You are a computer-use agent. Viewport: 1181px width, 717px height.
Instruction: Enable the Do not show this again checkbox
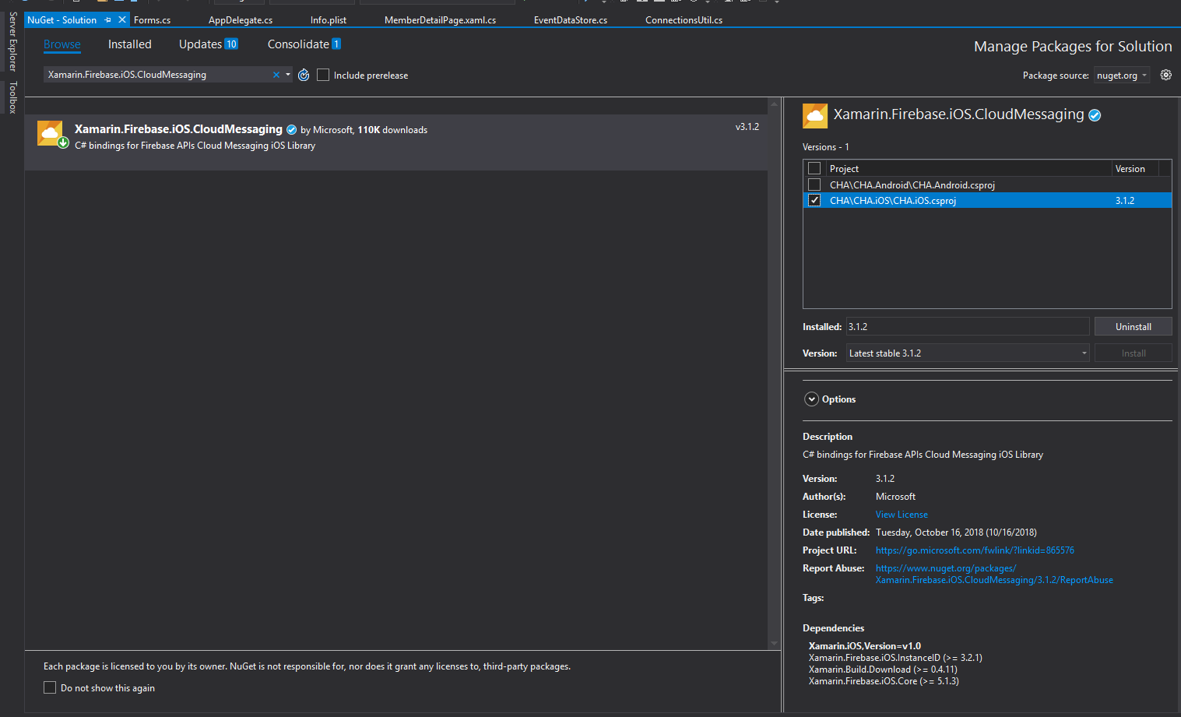pyautogui.click(x=50, y=687)
